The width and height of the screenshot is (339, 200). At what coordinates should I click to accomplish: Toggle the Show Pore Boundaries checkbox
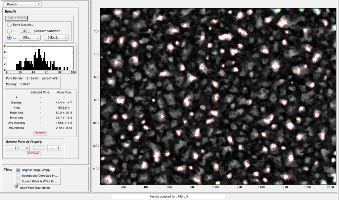(17, 187)
